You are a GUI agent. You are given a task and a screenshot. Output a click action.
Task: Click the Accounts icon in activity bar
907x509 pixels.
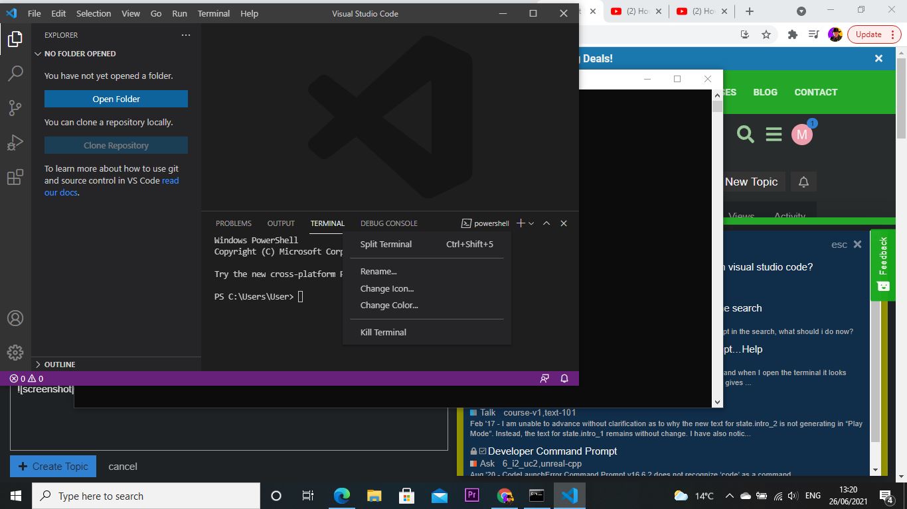15,318
